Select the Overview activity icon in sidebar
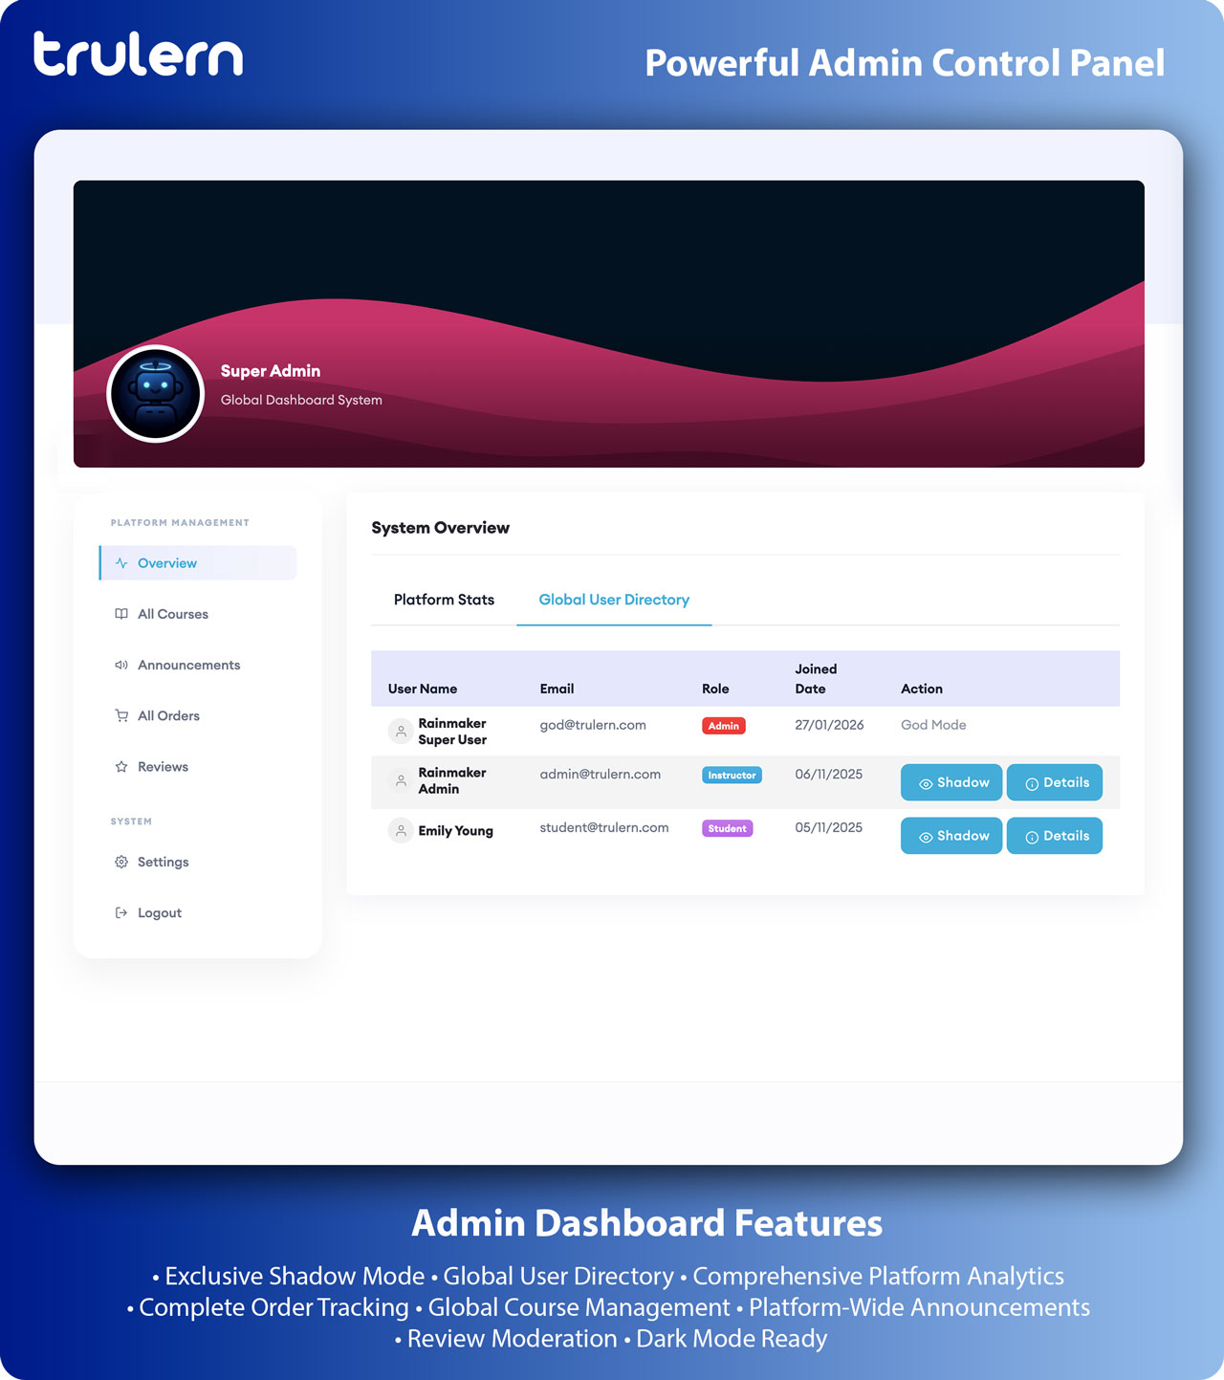 tap(120, 563)
